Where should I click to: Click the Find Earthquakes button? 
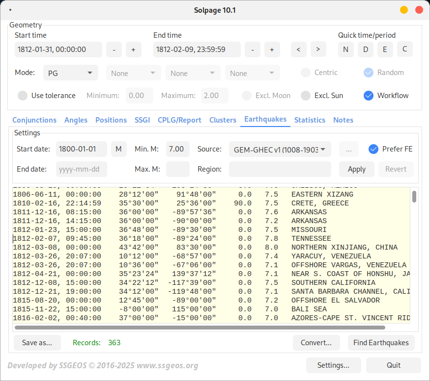pyautogui.click(x=381, y=343)
